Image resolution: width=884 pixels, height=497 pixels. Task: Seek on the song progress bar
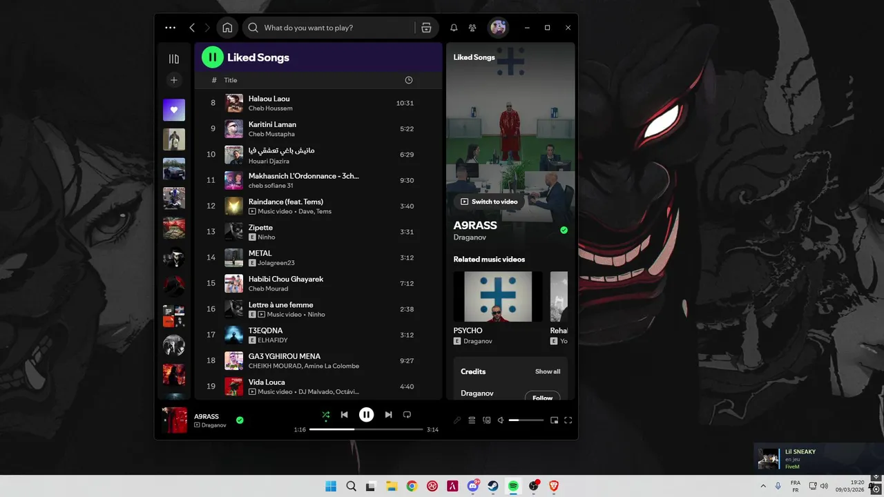(366, 429)
